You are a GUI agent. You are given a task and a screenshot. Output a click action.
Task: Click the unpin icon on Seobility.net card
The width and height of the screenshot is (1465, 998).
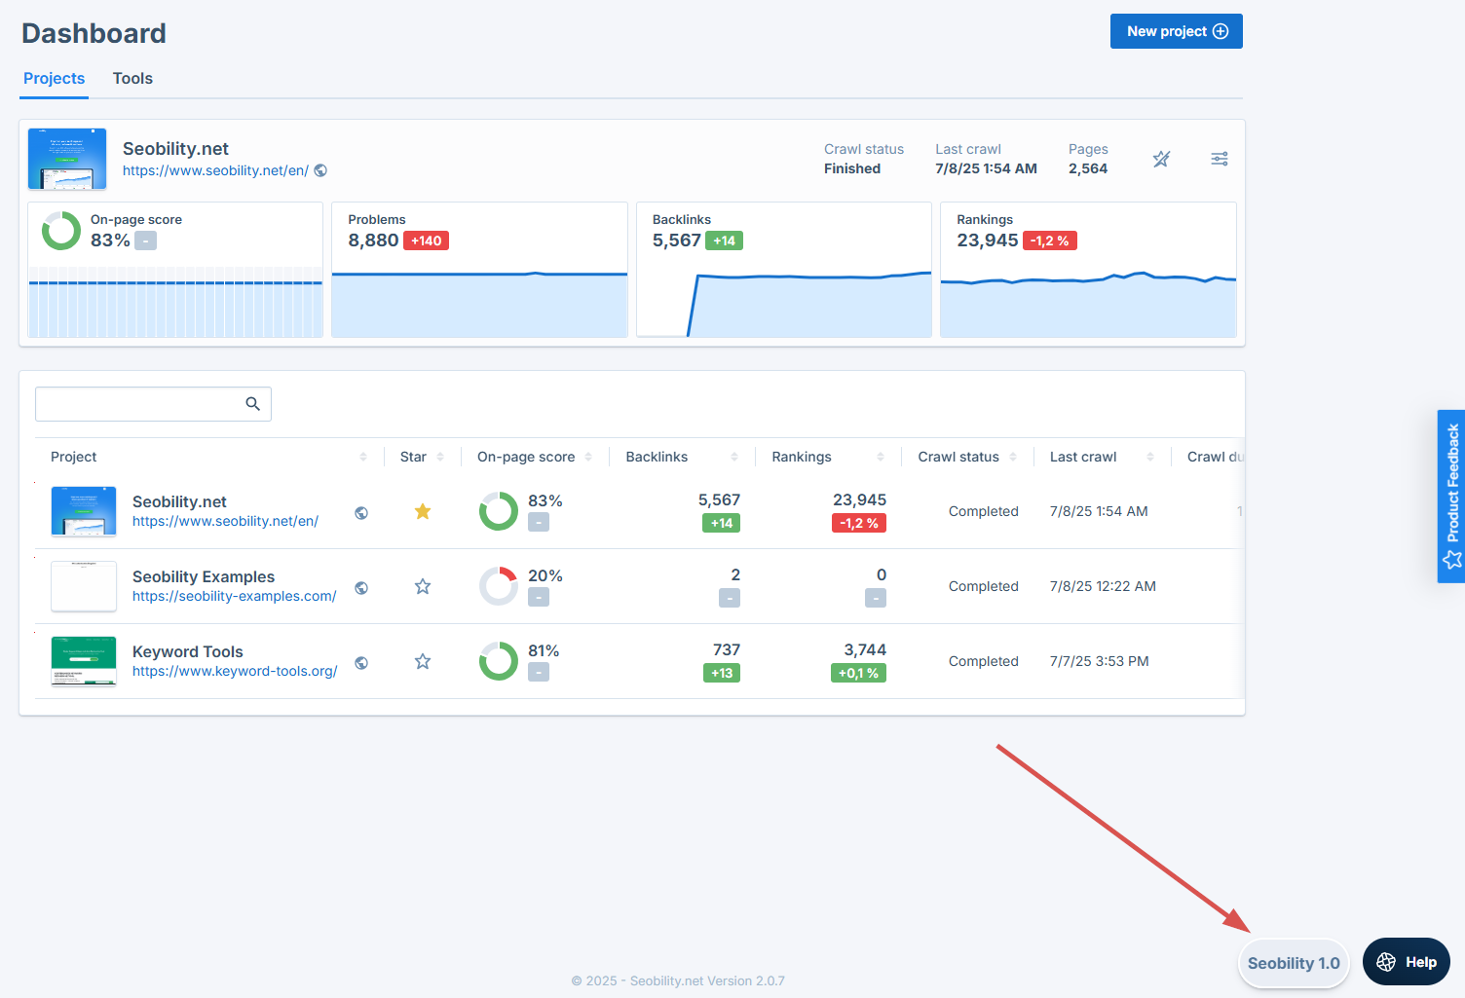[1161, 159]
